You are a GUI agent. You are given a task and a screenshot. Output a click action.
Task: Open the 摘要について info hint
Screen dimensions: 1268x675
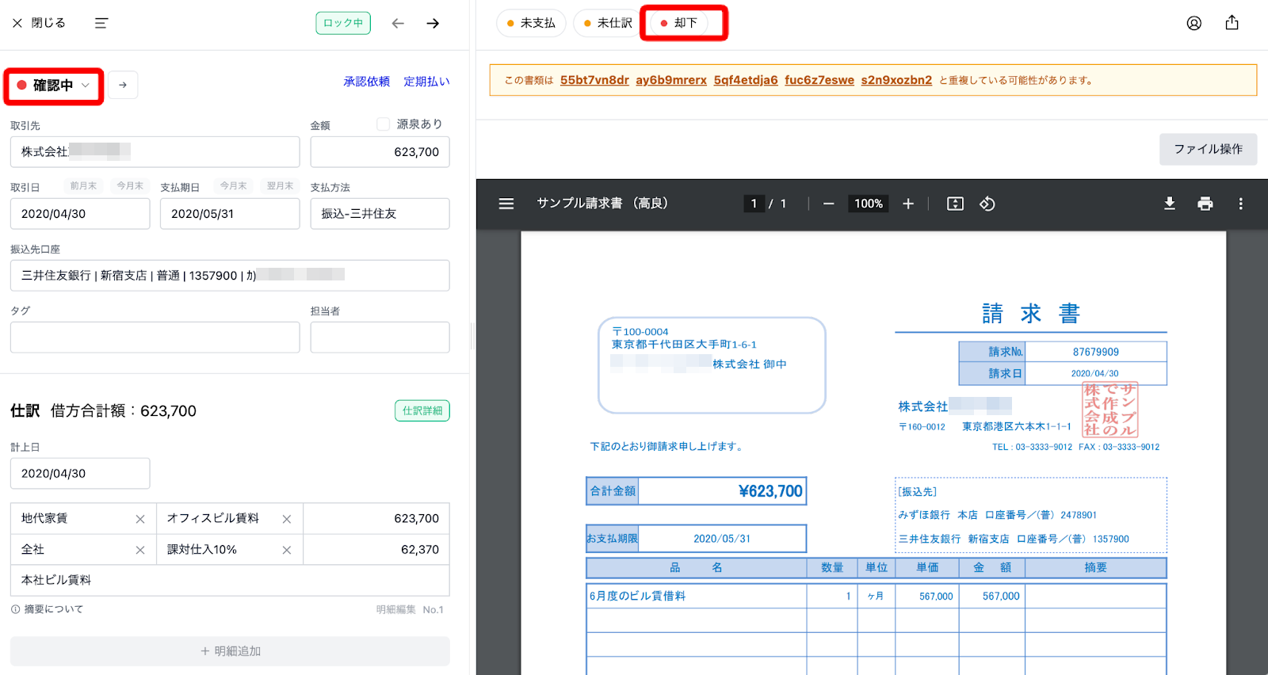[47, 609]
